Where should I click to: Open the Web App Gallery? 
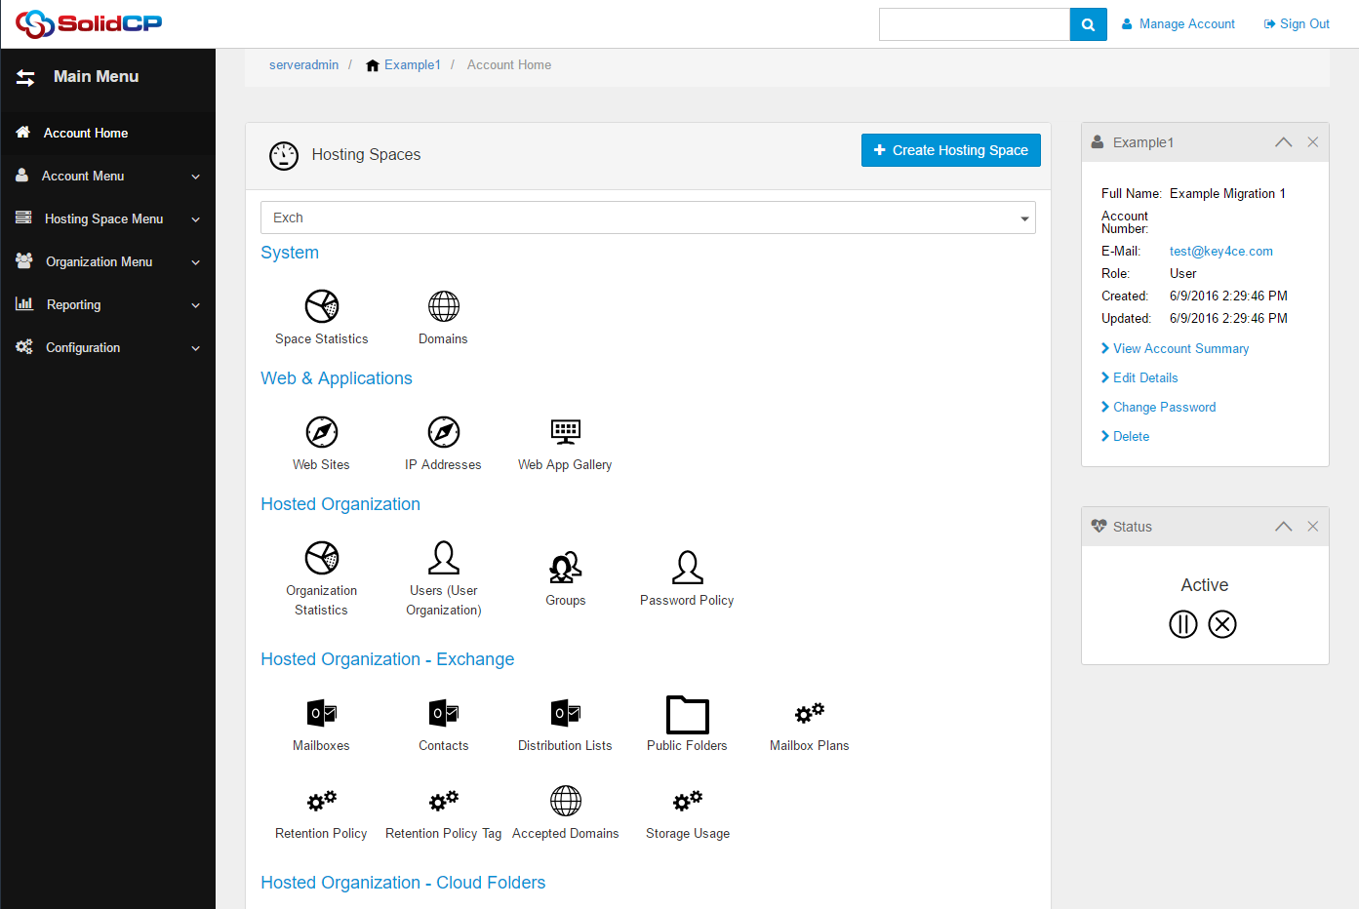tap(565, 441)
